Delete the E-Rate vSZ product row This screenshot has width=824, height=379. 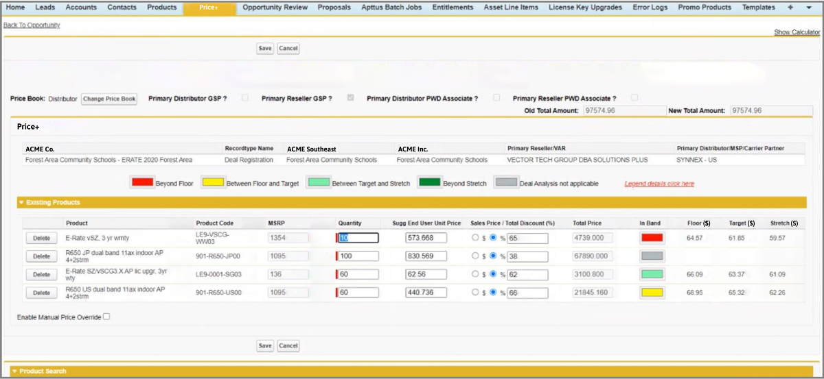[x=42, y=238]
